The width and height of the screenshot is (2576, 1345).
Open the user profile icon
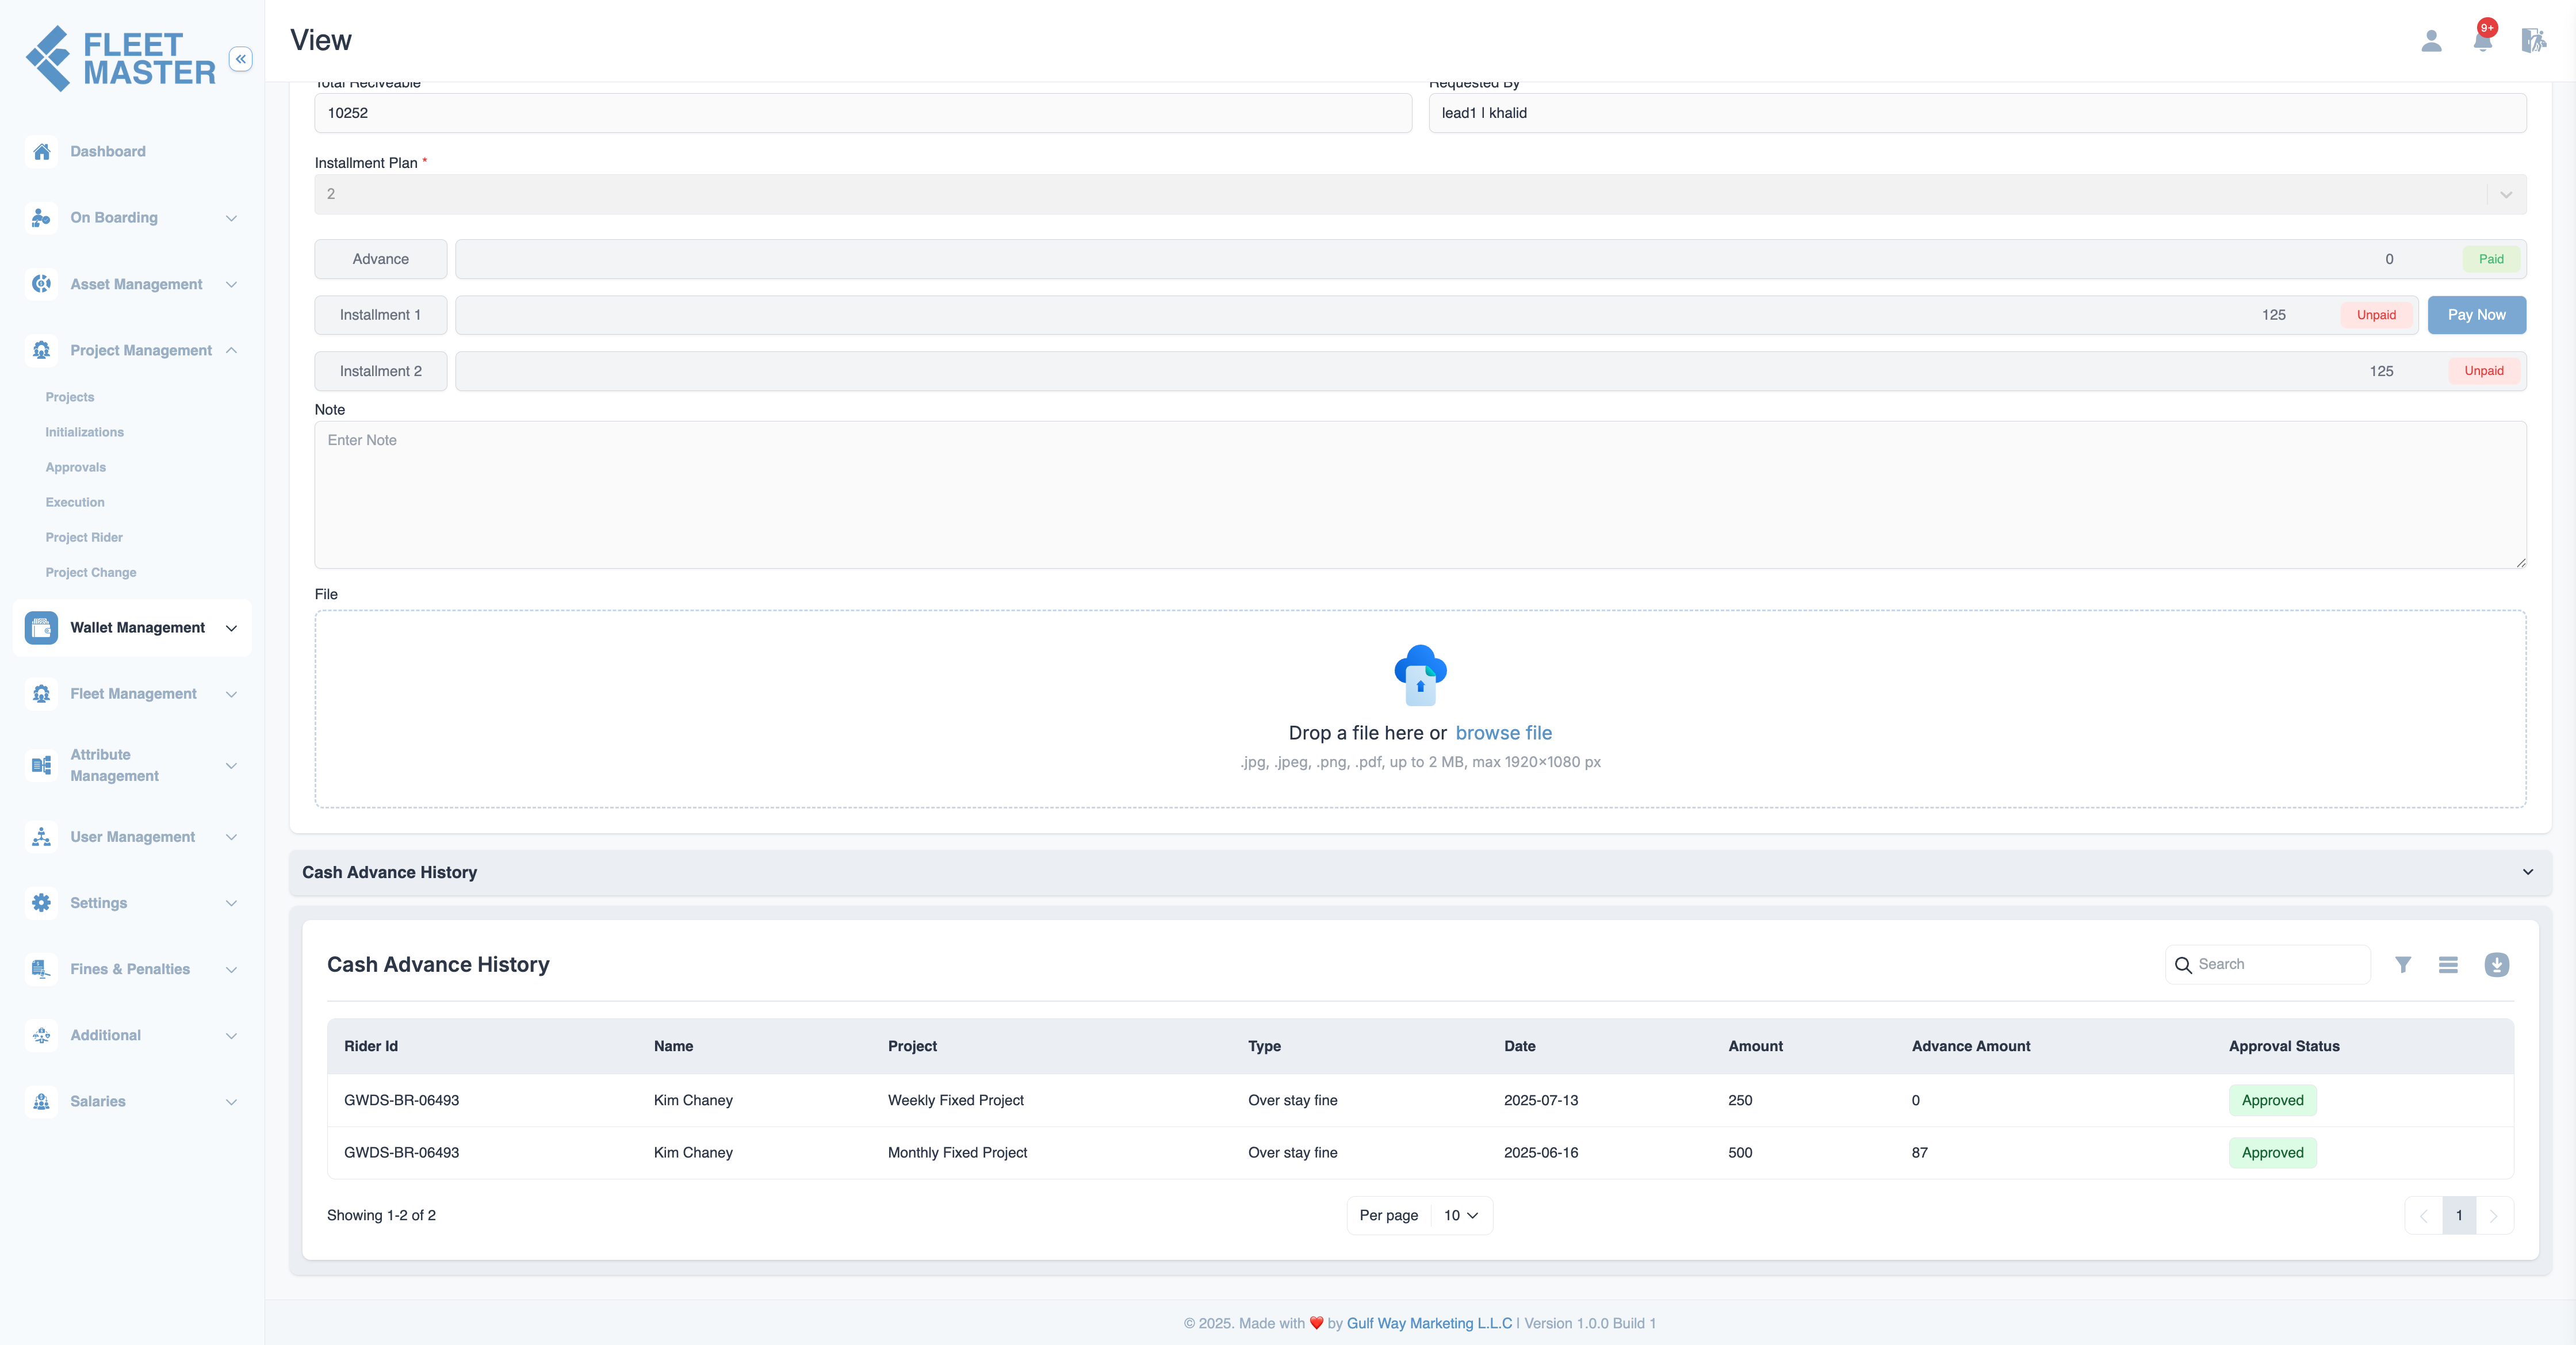coord(2431,41)
